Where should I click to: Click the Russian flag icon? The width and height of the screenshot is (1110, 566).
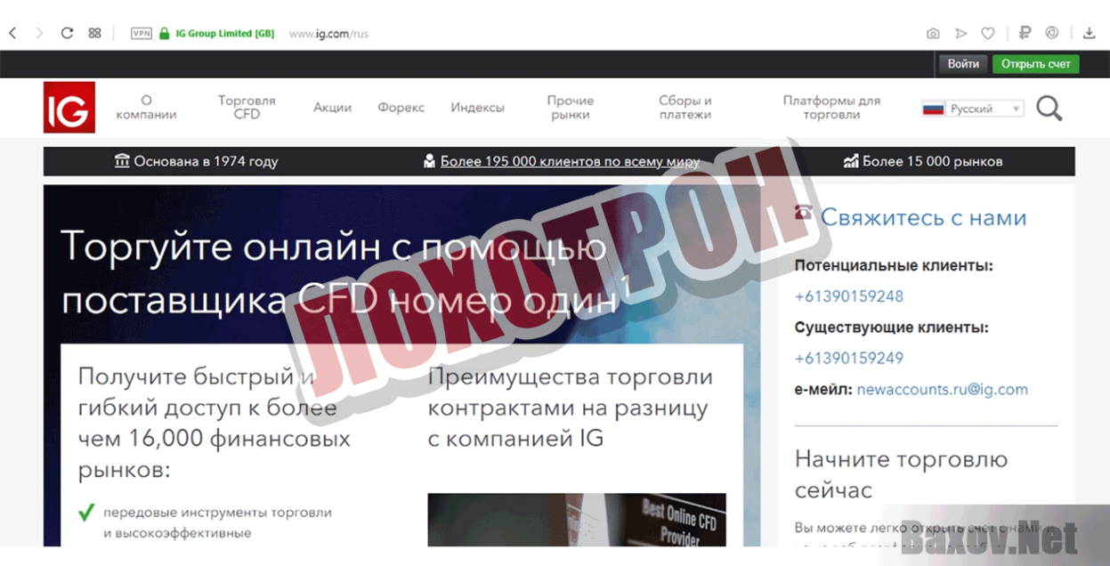pos(933,109)
